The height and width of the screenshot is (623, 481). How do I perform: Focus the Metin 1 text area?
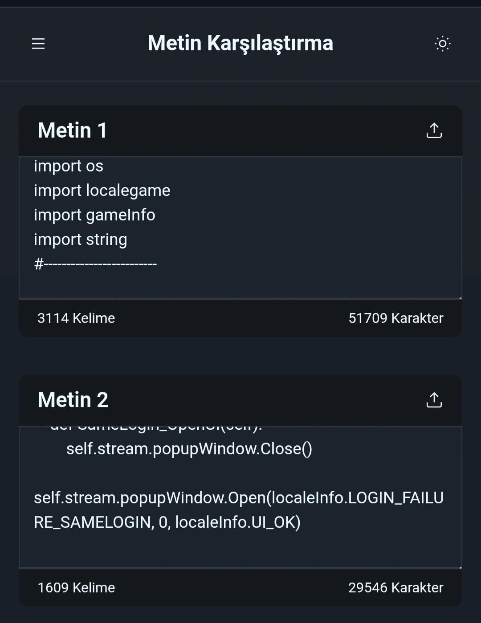point(240,228)
